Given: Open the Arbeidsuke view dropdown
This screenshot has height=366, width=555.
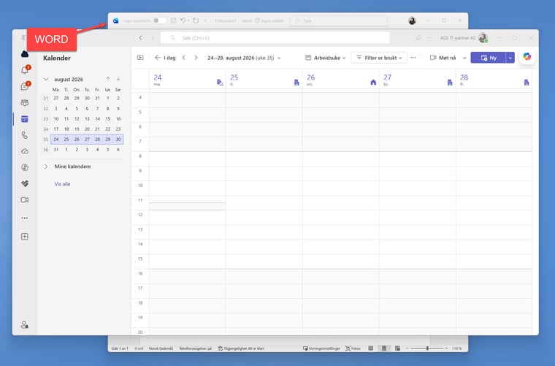Looking at the screenshot, I should pos(326,57).
